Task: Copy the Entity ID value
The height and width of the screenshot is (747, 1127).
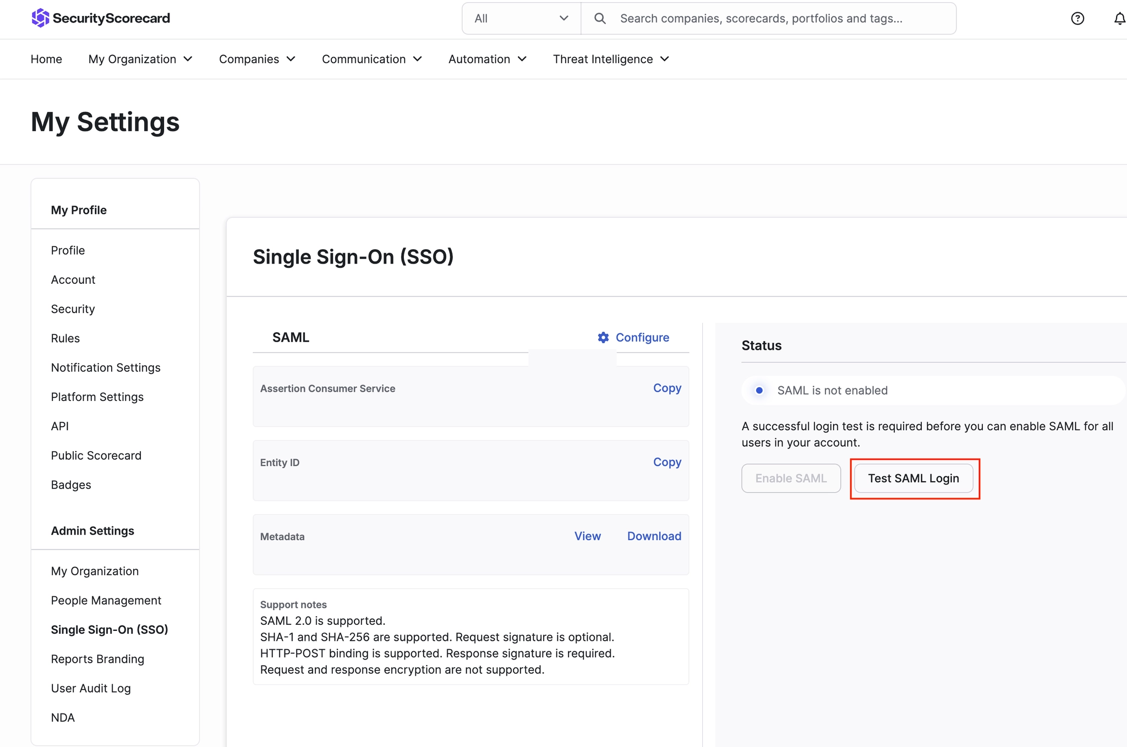Action: click(x=667, y=462)
